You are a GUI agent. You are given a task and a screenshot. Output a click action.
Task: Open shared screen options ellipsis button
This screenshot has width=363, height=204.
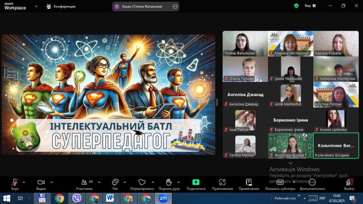pyautogui.click(x=175, y=6)
